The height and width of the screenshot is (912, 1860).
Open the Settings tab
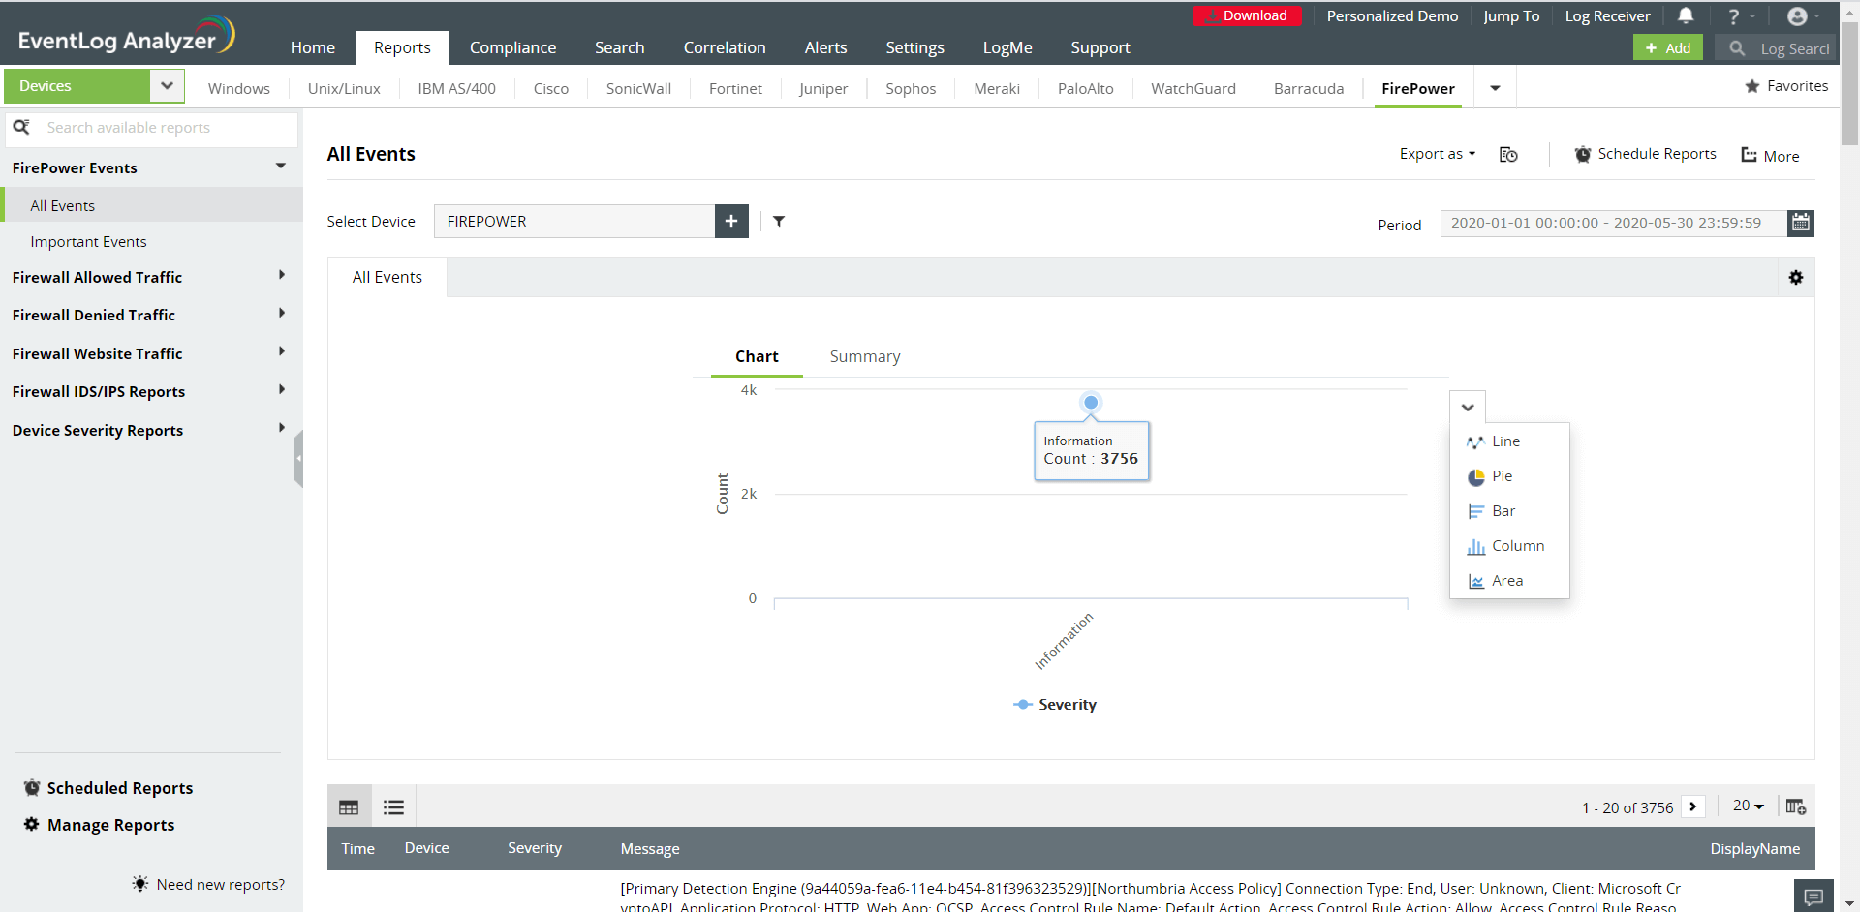coord(915,47)
